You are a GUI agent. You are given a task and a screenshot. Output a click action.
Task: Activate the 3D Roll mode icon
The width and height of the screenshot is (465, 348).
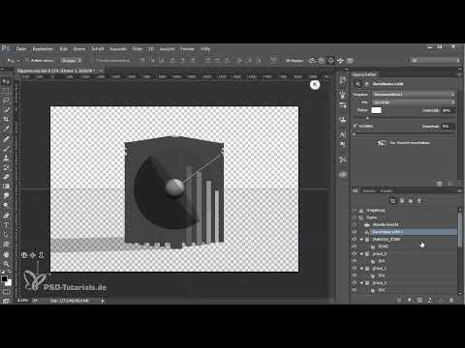coord(322,60)
